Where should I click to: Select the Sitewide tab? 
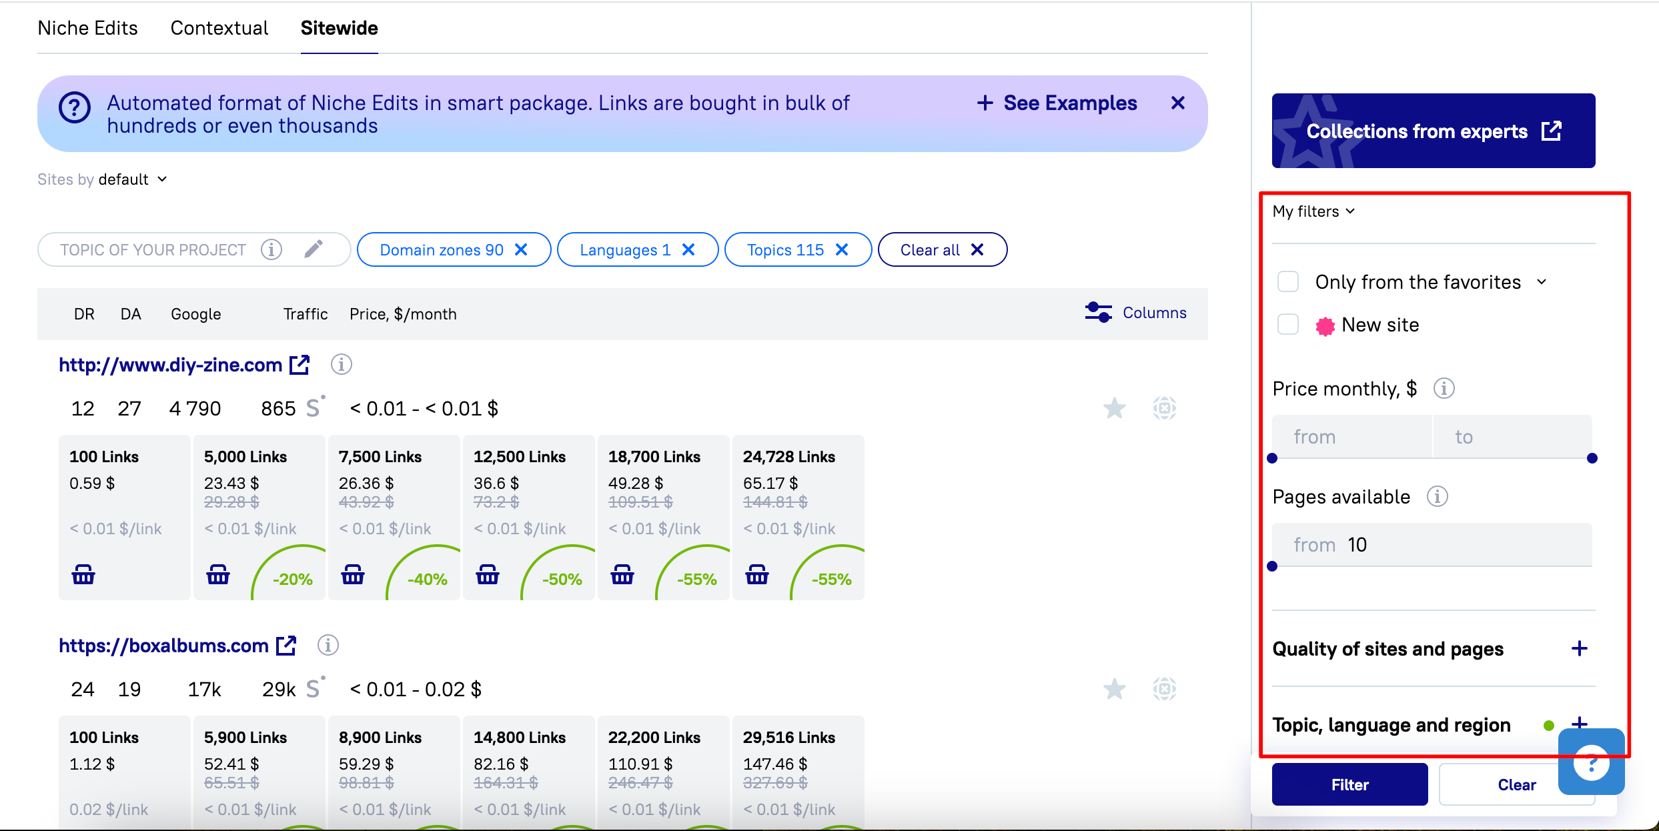tap(340, 28)
